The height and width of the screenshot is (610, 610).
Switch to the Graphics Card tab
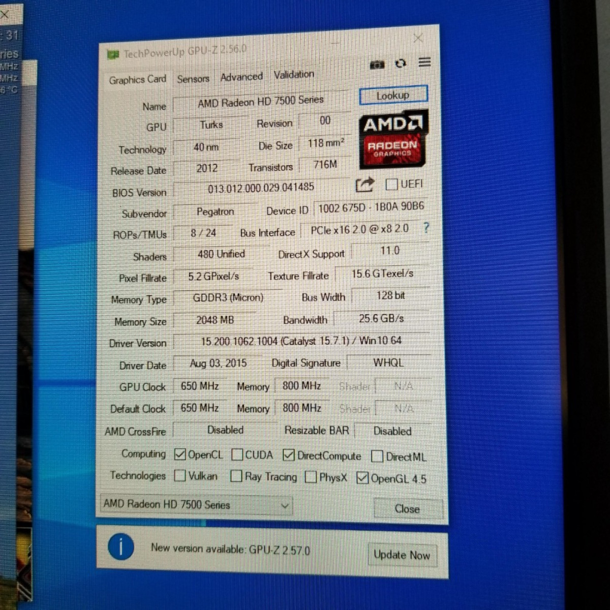pos(137,80)
